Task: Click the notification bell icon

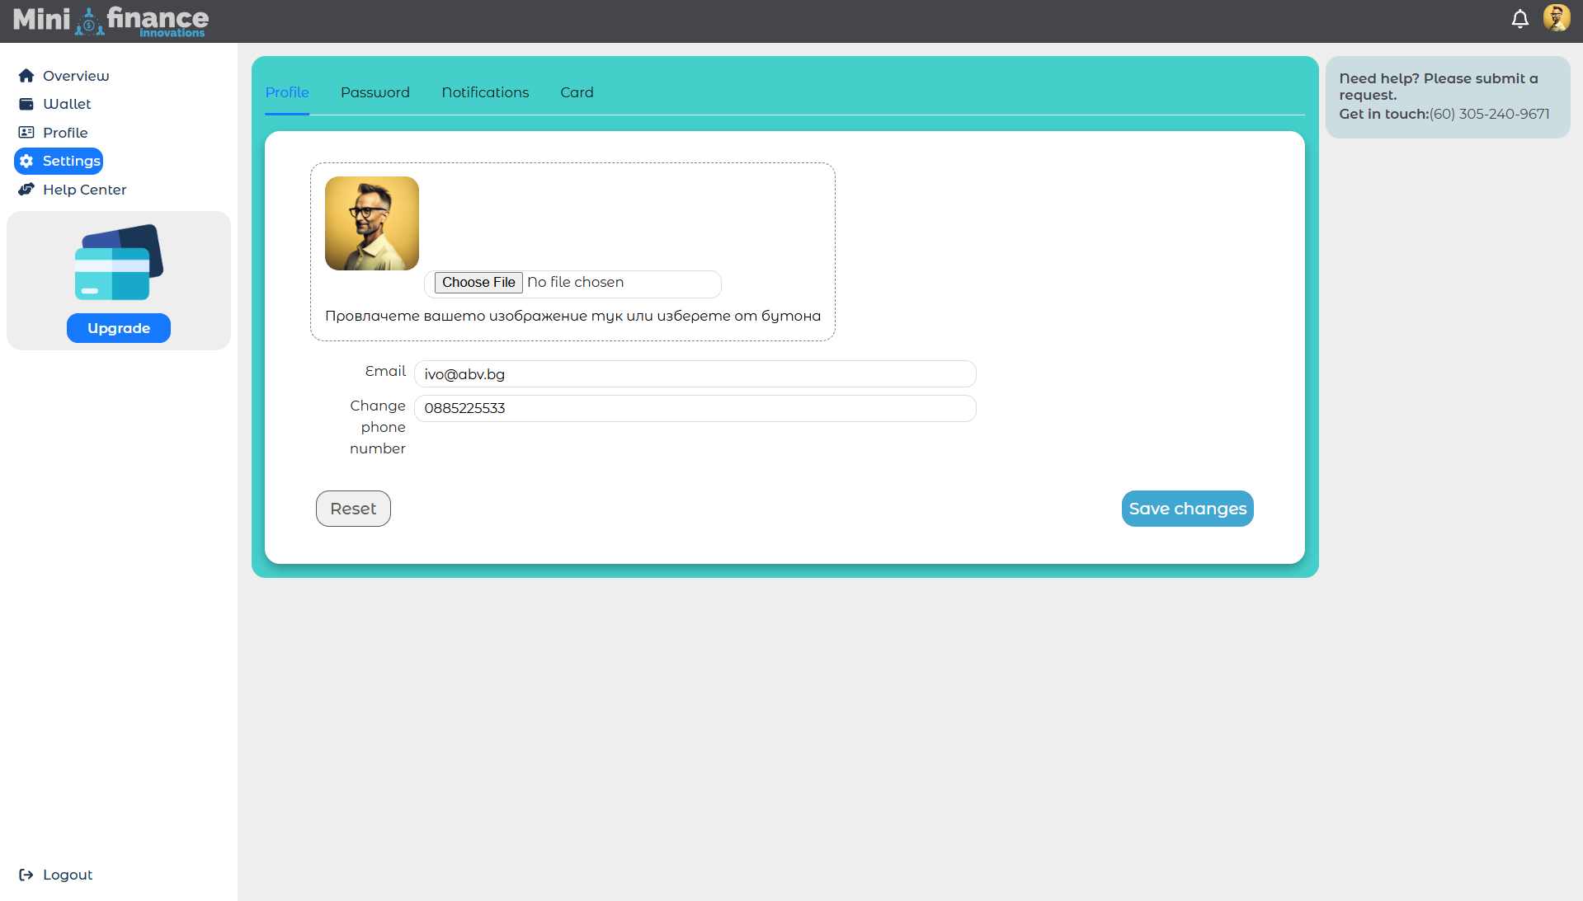Action: click(1520, 18)
